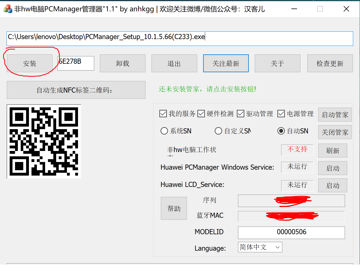The image size is (360, 275).
Task: Open the 帮助 (Help) panel
Action: [174, 208]
